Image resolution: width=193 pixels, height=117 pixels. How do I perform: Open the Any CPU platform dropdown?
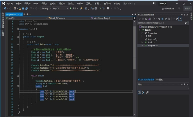click(60, 9)
